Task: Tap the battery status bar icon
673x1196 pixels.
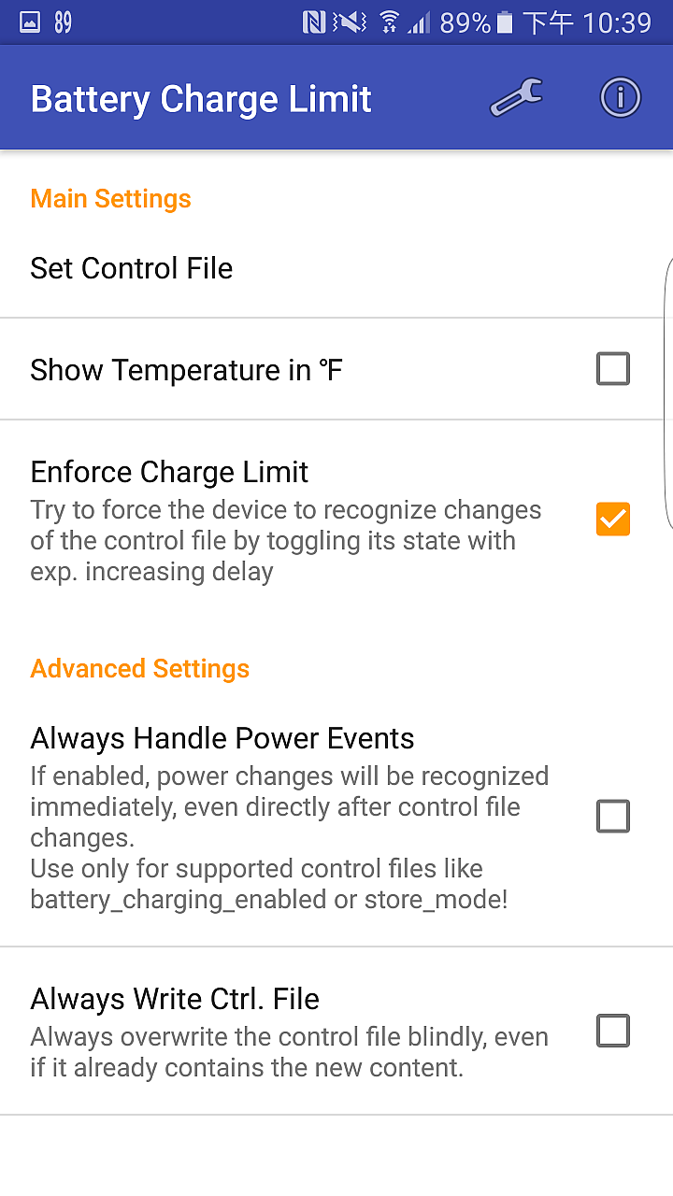Action: click(x=506, y=22)
